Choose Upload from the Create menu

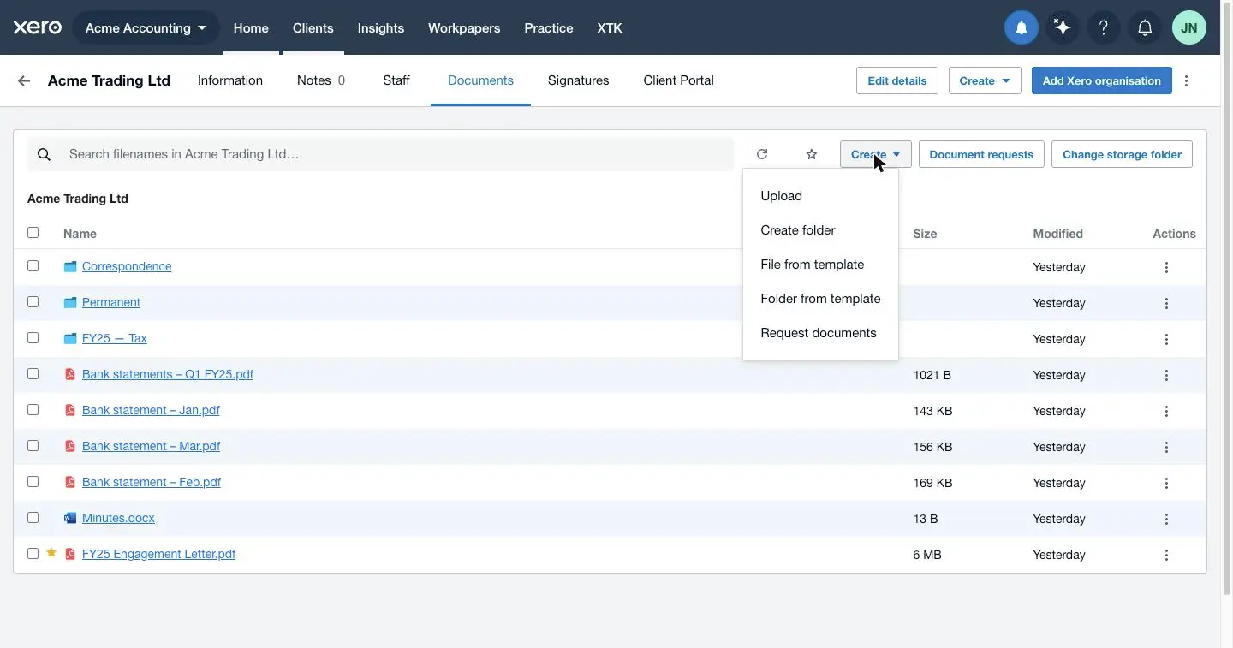(820, 196)
